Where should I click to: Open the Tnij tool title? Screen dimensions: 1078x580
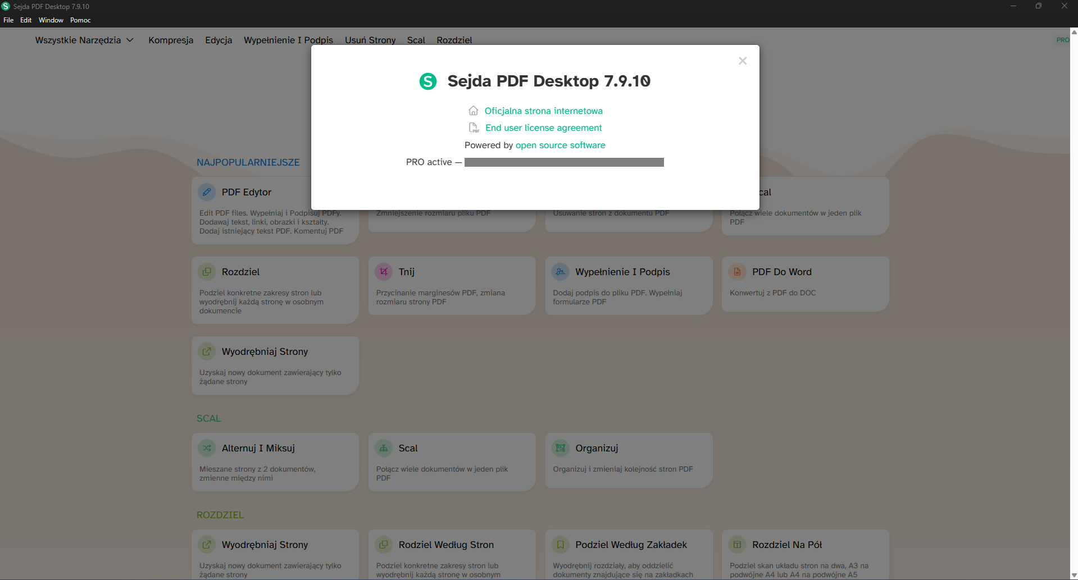pos(407,272)
